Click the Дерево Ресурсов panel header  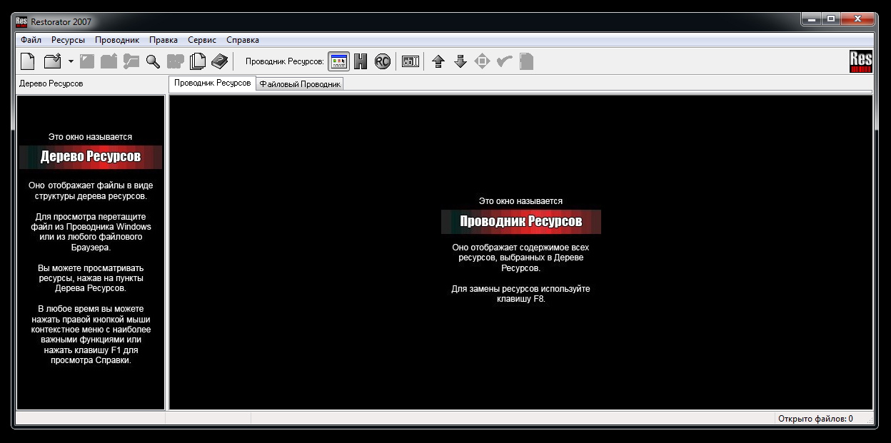coord(51,83)
